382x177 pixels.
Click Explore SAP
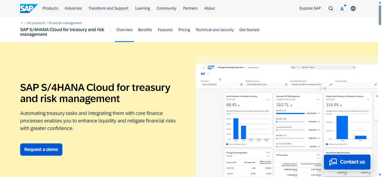click(310, 8)
